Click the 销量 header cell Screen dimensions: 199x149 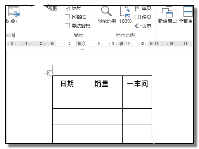point(101,84)
